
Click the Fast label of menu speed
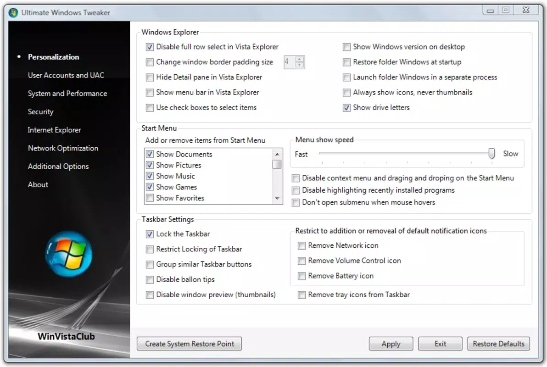click(x=301, y=154)
